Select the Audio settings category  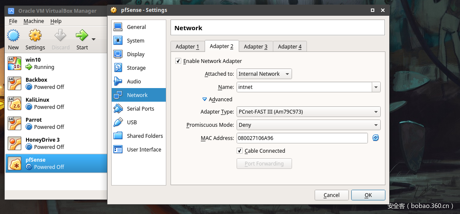133,81
